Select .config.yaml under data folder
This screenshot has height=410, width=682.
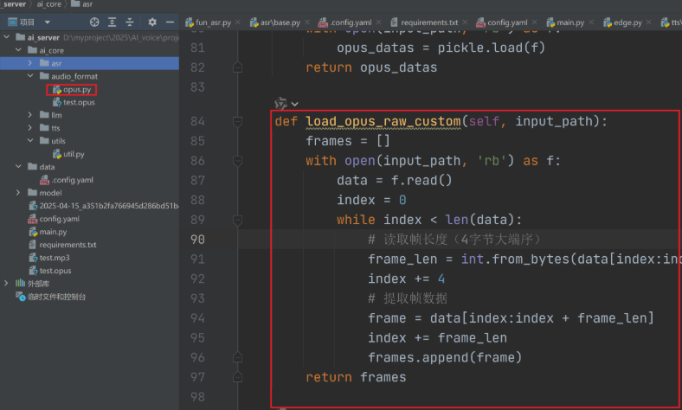pyautogui.click(x=67, y=180)
